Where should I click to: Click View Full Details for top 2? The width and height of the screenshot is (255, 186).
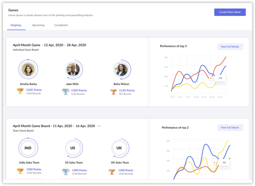coord(230,128)
